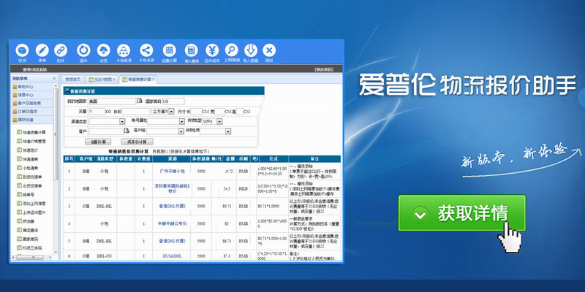Click the 成本价计算 button
585x292 pixels.
click(137, 142)
